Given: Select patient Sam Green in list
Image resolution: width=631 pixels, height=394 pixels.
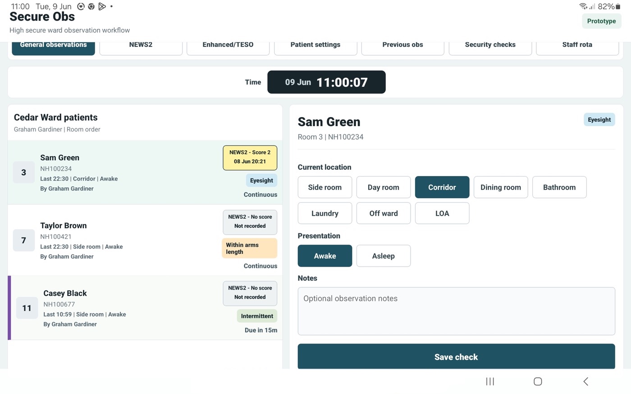Looking at the screenshot, I should (145, 172).
